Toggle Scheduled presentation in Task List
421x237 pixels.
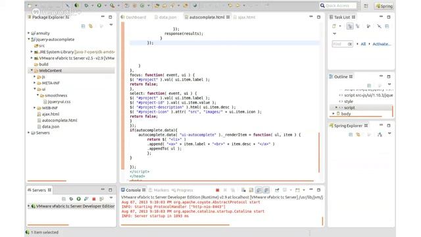pos(358,26)
